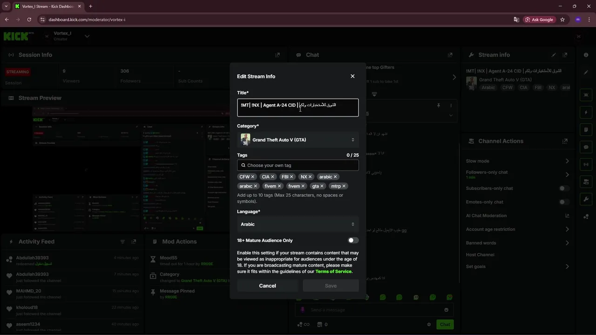596x335 pixels.
Task: Click the pencil edit icon in Stream info
Action: point(554,55)
